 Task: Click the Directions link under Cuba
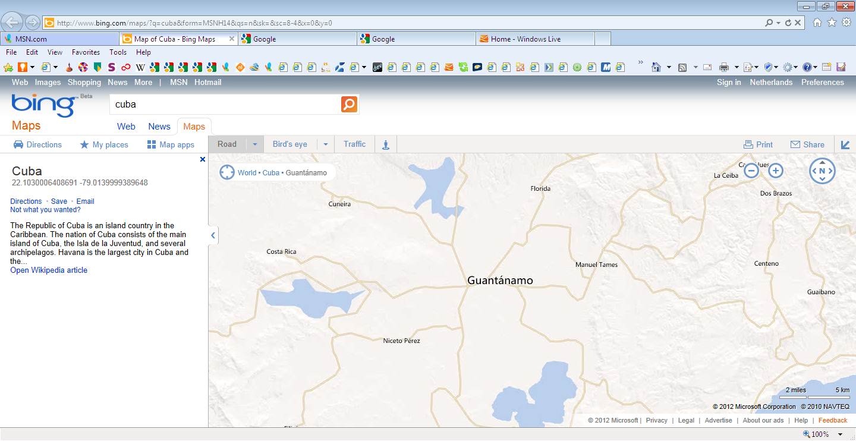click(x=26, y=201)
